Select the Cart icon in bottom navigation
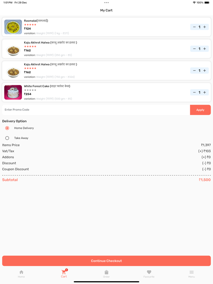The width and height of the screenshot is (213, 284). [64, 272]
